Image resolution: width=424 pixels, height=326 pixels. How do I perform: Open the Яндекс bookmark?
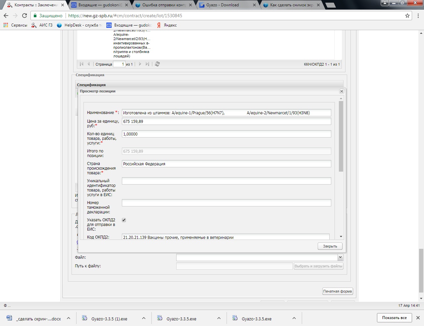point(167,25)
